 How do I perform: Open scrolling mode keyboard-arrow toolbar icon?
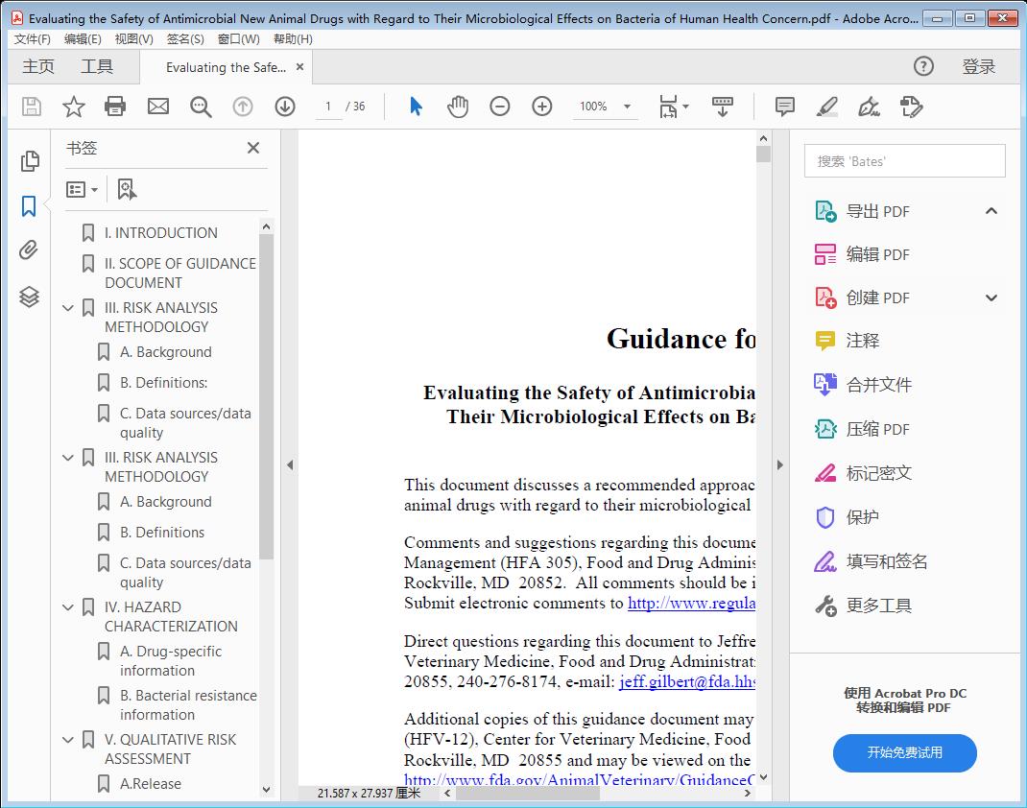tap(723, 107)
